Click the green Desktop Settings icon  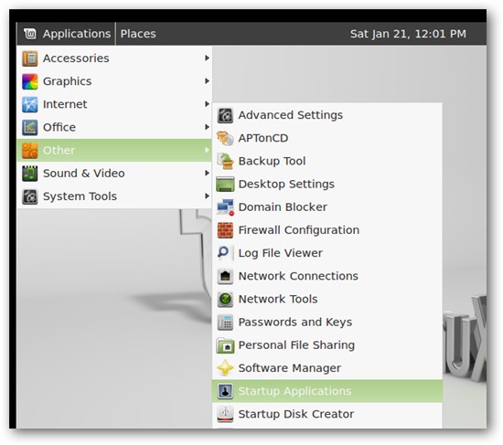click(x=225, y=185)
